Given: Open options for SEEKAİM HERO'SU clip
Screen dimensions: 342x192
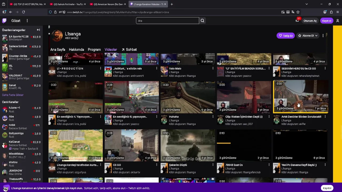Looking at the screenshot, I should click(325, 69).
